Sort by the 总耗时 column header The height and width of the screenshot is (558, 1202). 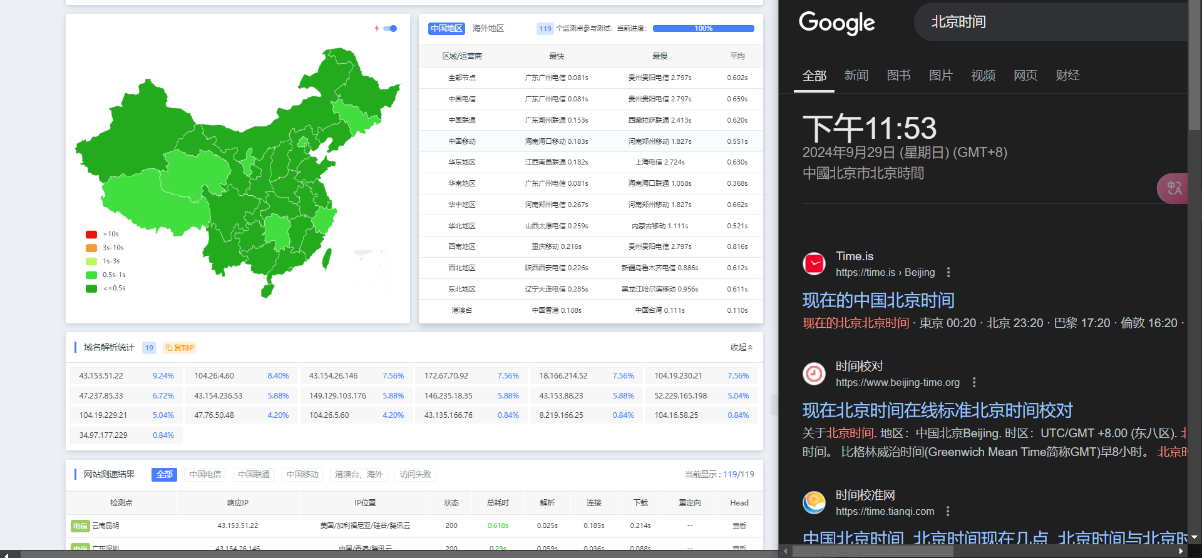pyautogui.click(x=498, y=503)
